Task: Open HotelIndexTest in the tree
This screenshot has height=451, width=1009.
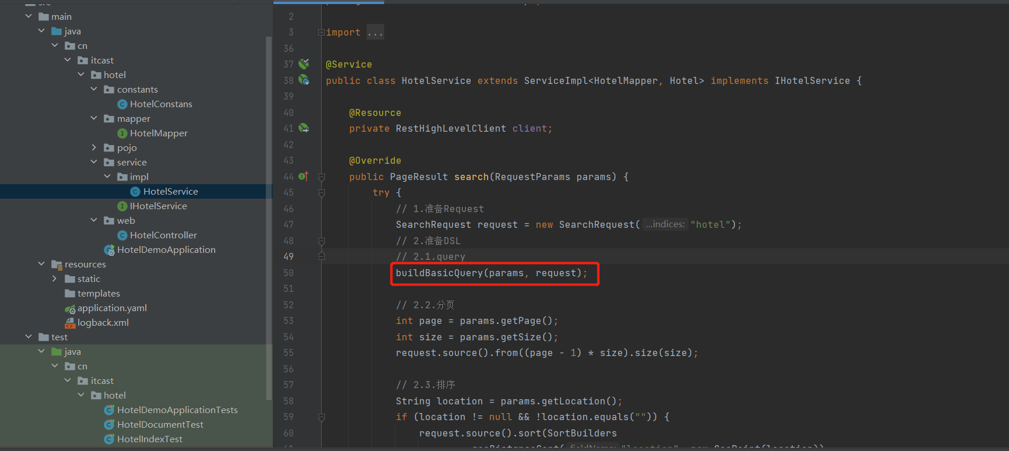Action: click(150, 439)
